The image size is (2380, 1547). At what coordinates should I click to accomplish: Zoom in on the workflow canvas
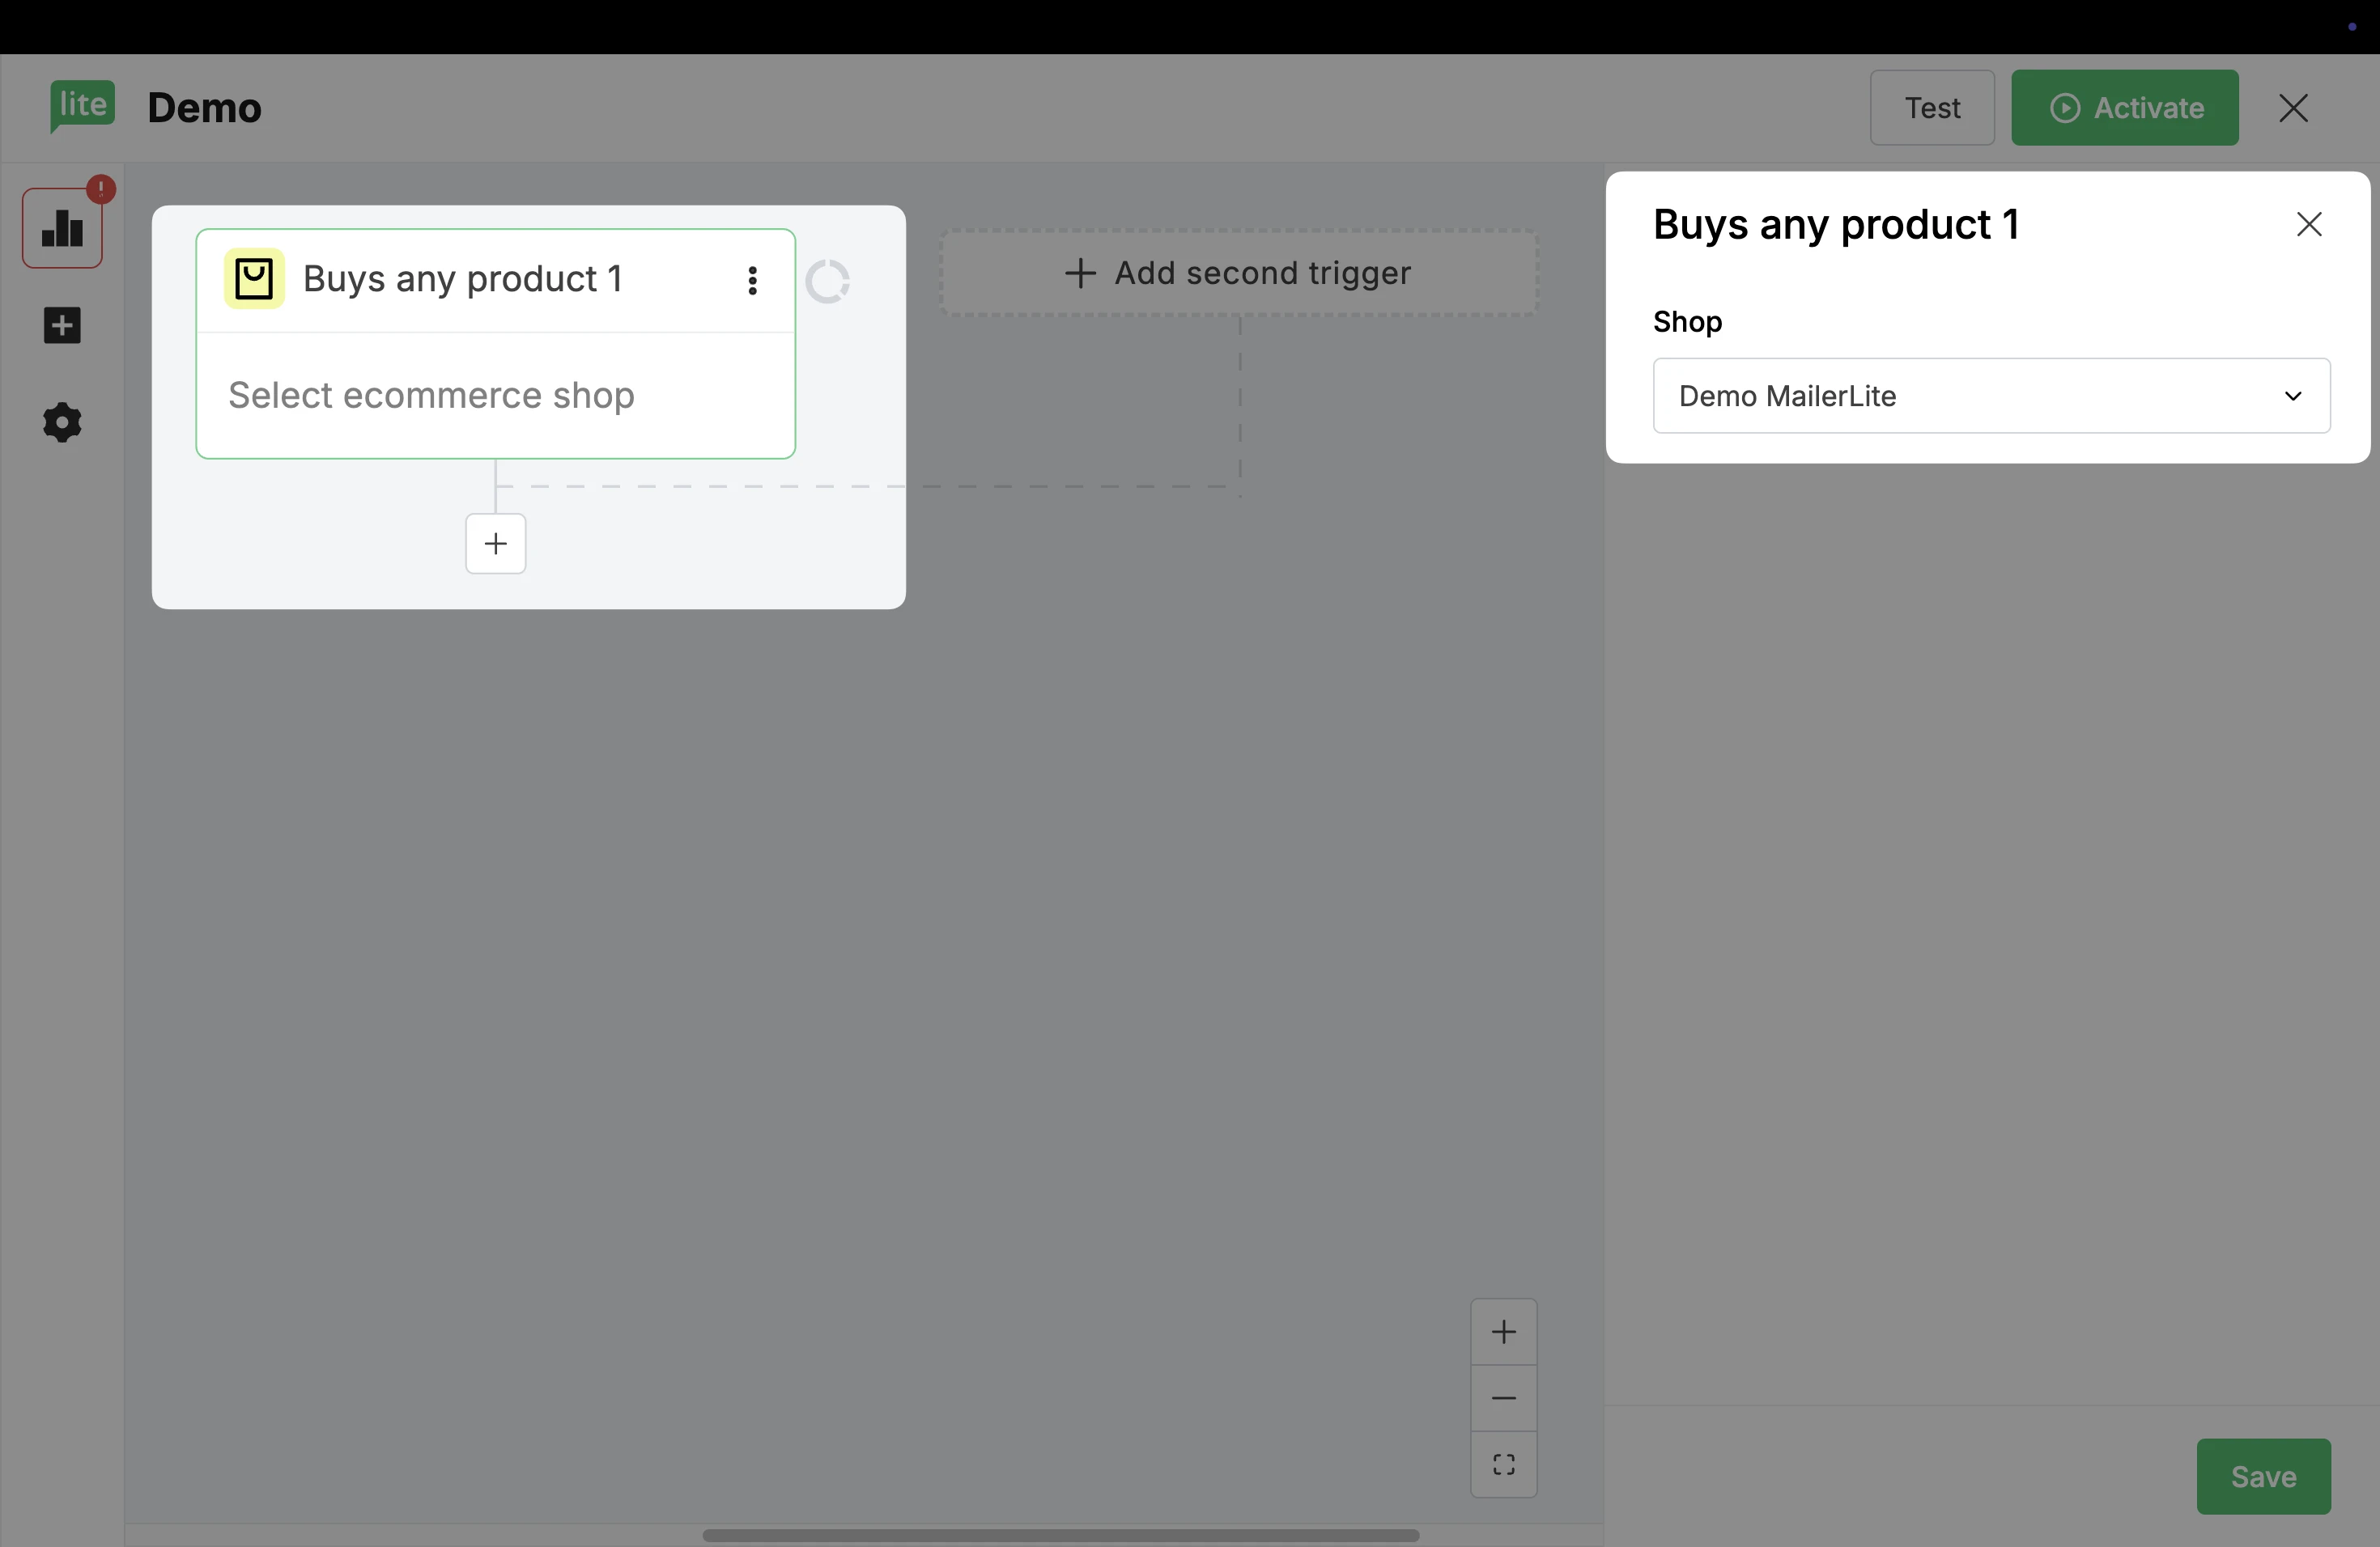tap(1503, 1332)
